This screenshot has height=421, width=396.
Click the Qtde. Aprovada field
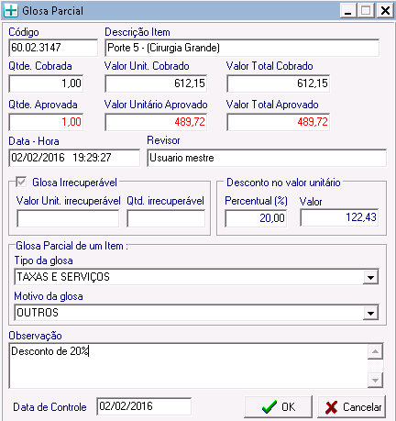pos(46,122)
